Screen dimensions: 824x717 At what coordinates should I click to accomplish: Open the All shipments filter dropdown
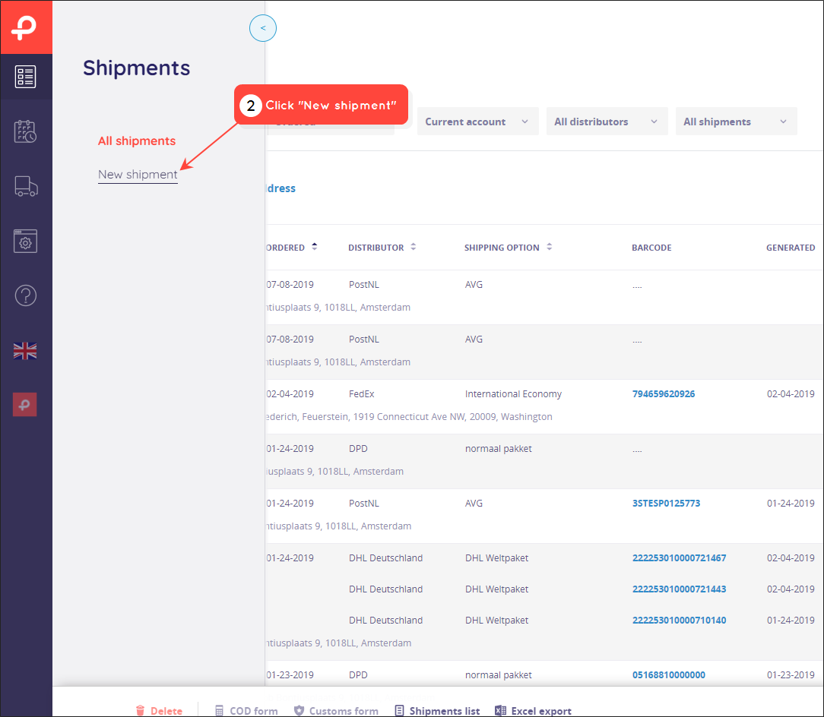pos(737,122)
